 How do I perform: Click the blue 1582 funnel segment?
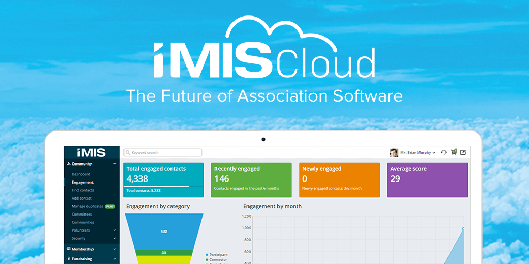[x=164, y=232]
